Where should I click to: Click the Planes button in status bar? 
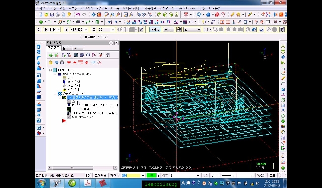(113, 176)
